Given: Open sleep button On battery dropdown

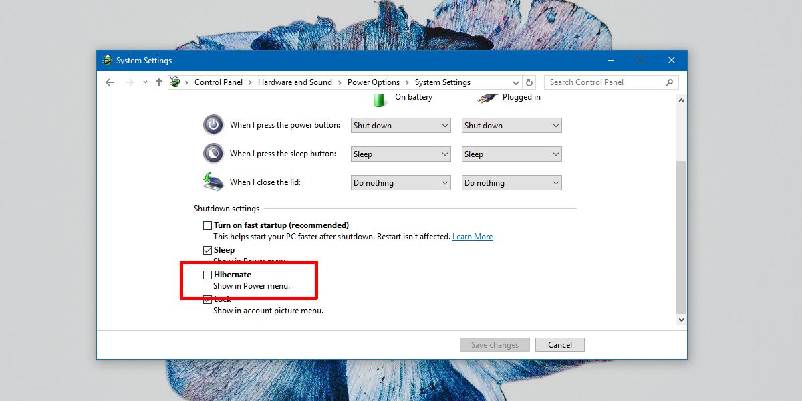Looking at the screenshot, I should tap(400, 154).
